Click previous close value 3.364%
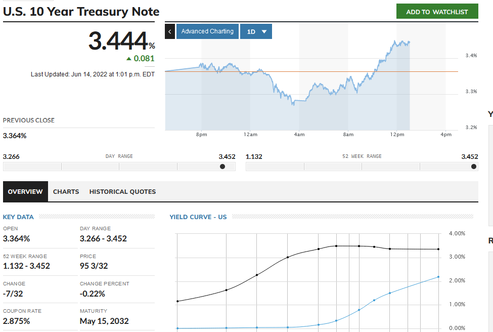Viewport: 493px width, 332px height. click(x=15, y=136)
